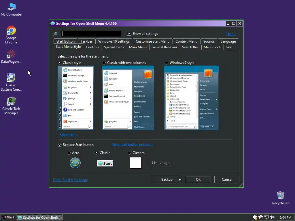Viewport: 295px width, 221px height.
Task: Open the Special Items tab
Action: (x=114, y=47)
